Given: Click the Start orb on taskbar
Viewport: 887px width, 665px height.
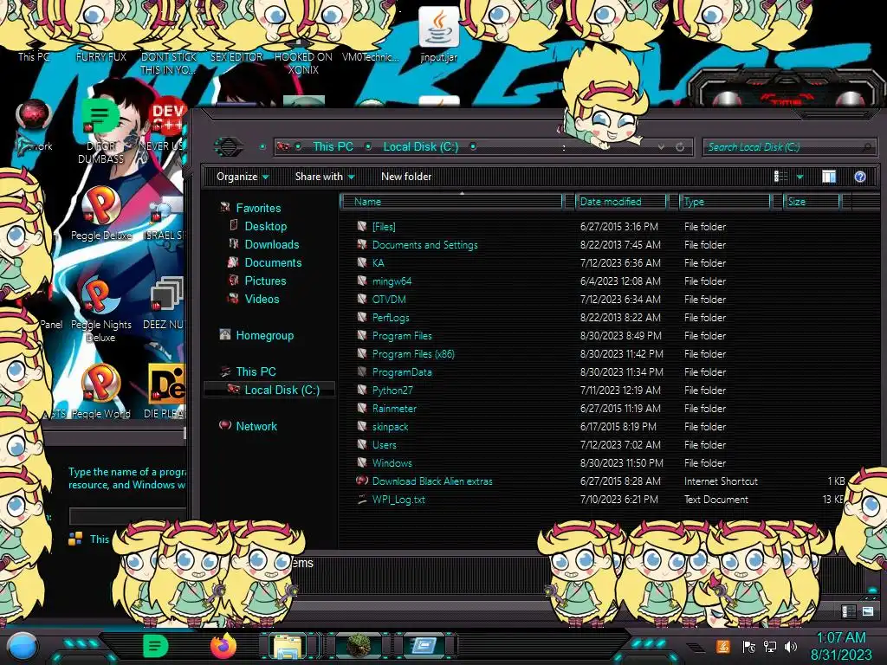Looking at the screenshot, I should pyautogui.click(x=23, y=647).
